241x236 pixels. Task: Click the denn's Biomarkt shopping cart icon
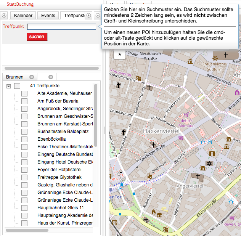pos(186,114)
